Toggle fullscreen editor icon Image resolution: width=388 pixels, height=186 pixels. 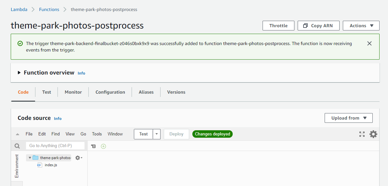362,134
